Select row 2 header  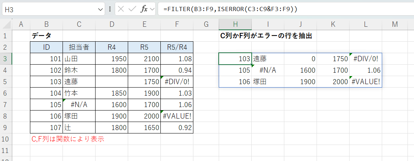pyautogui.click(x=6, y=47)
